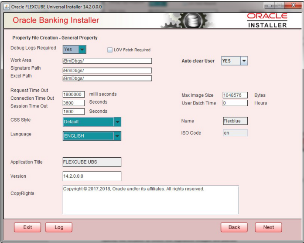This screenshot has width=304, height=243.
Task: Proceed with the Next button
Action: [268, 227]
